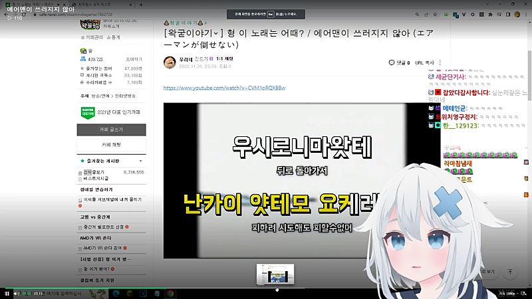Open the 중간계 발로란트 신청 board
The width and height of the screenshot is (532, 299).
tap(104, 227)
